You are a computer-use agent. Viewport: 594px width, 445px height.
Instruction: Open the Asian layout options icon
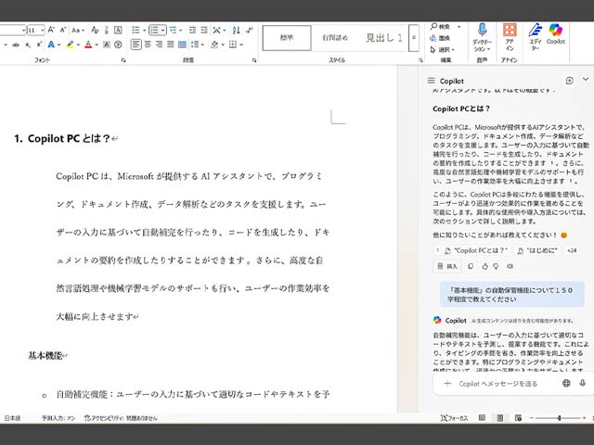click(216, 30)
